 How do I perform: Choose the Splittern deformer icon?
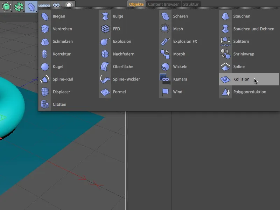click(225, 42)
